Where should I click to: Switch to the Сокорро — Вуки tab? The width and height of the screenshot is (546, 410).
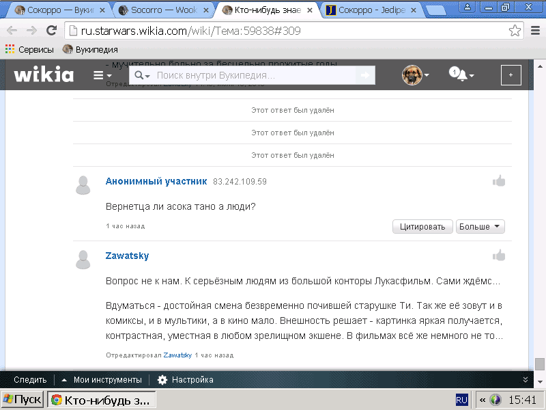point(60,10)
